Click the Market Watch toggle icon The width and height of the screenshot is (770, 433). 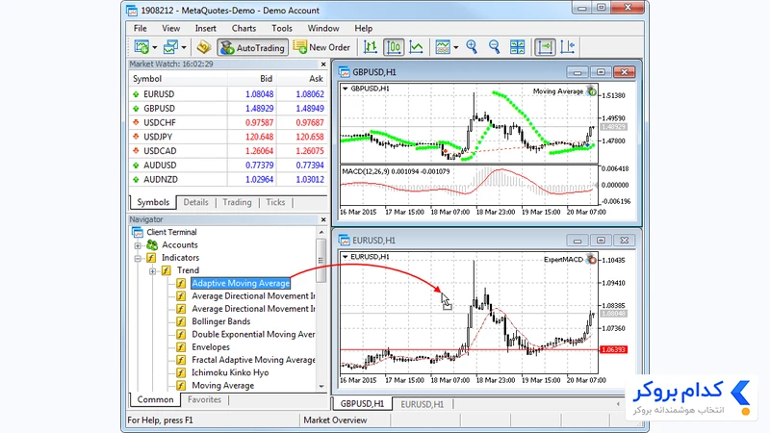(x=204, y=47)
